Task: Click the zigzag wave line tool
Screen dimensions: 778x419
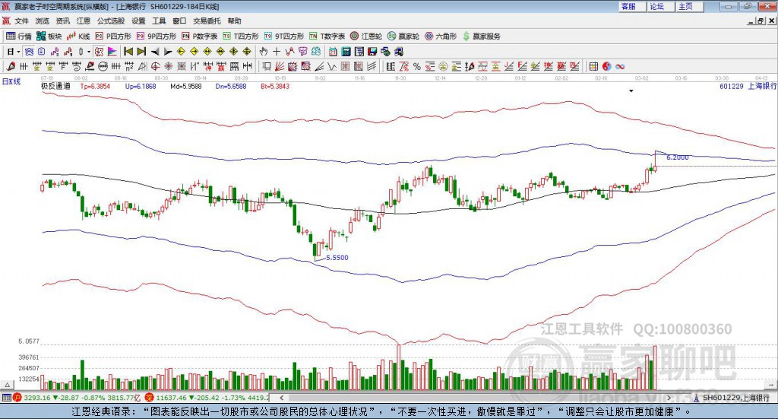Action: pos(331,66)
